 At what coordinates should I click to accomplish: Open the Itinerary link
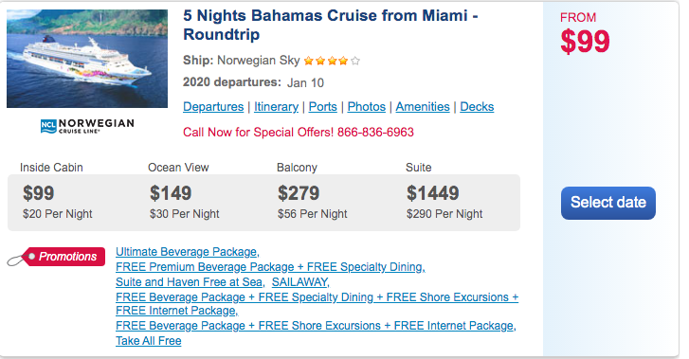pyautogui.click(x=276, y=107)
